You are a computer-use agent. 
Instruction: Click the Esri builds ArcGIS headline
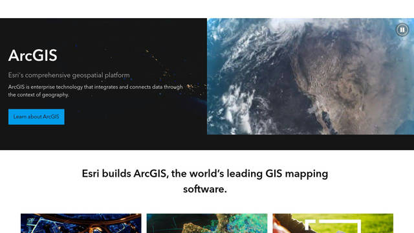205,181
